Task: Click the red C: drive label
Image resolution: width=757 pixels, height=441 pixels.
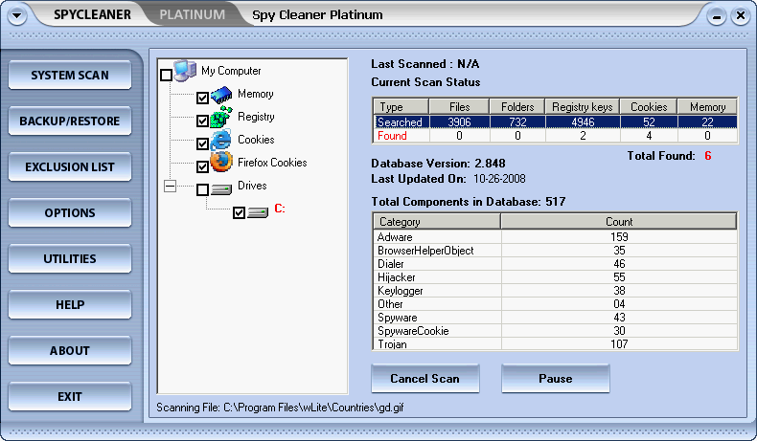Action: [x=280, y=209]
